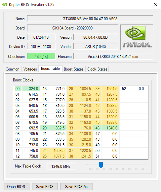Click the Save BIOS As button

coord(76,186)
